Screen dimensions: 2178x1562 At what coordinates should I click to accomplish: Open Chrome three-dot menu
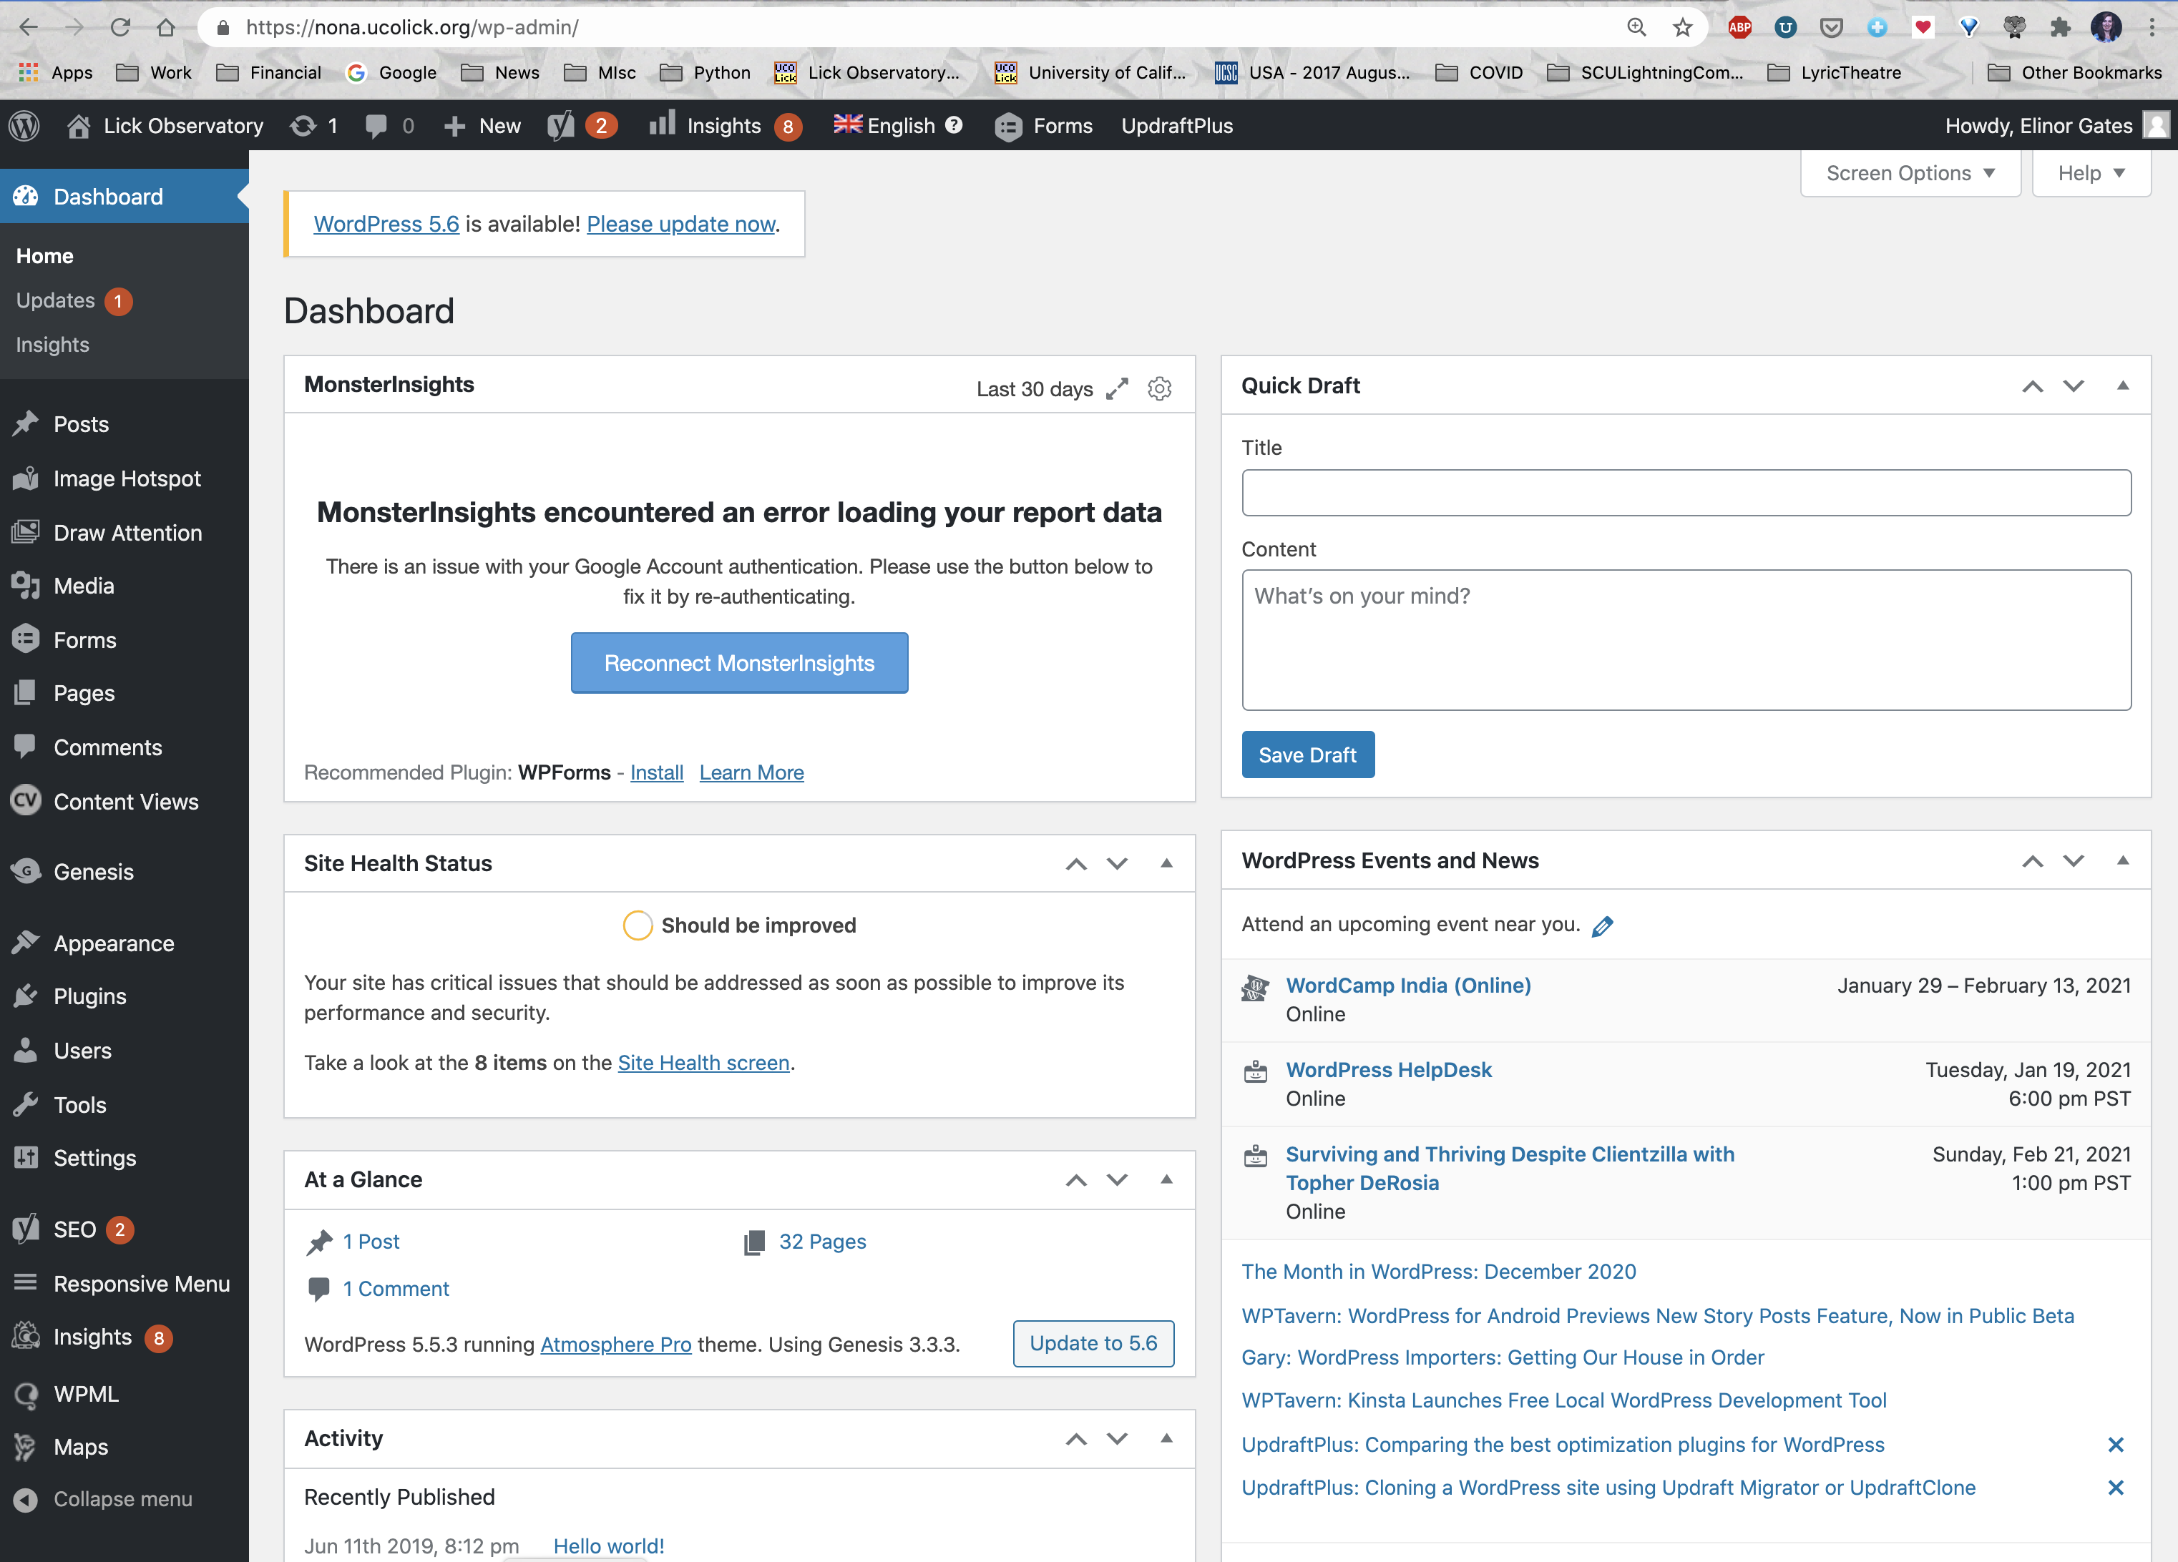2152,27
